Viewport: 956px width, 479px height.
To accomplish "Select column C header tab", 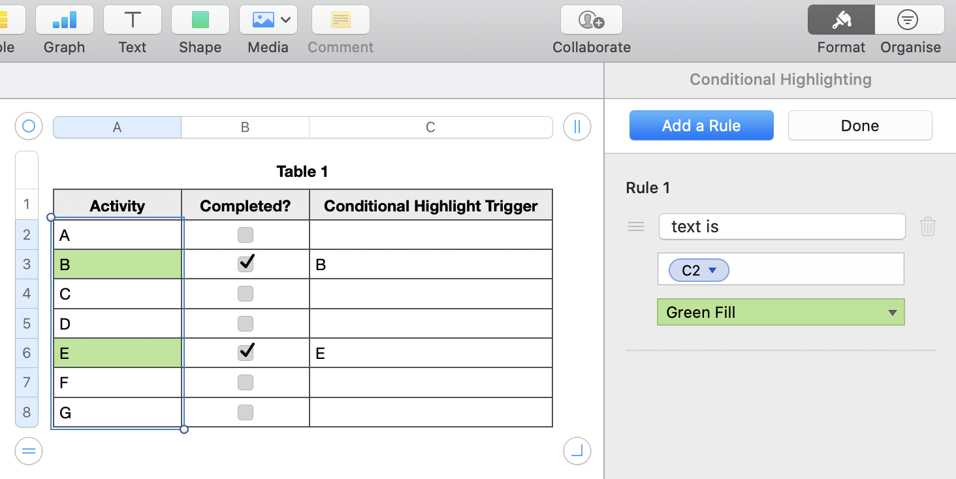I will coord(430,127).
